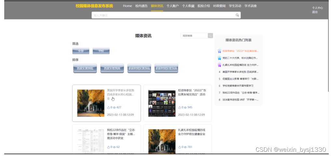Filter by 全部 button
This screenshot has width=331, height=156.
[81, 51]
